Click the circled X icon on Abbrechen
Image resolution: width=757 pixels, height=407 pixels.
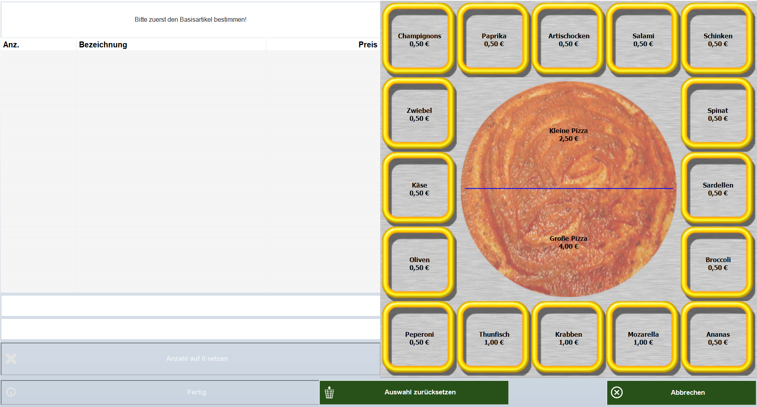(x=617, y=392)
